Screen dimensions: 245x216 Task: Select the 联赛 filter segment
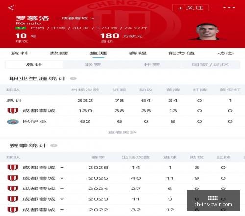click(93, 65)
